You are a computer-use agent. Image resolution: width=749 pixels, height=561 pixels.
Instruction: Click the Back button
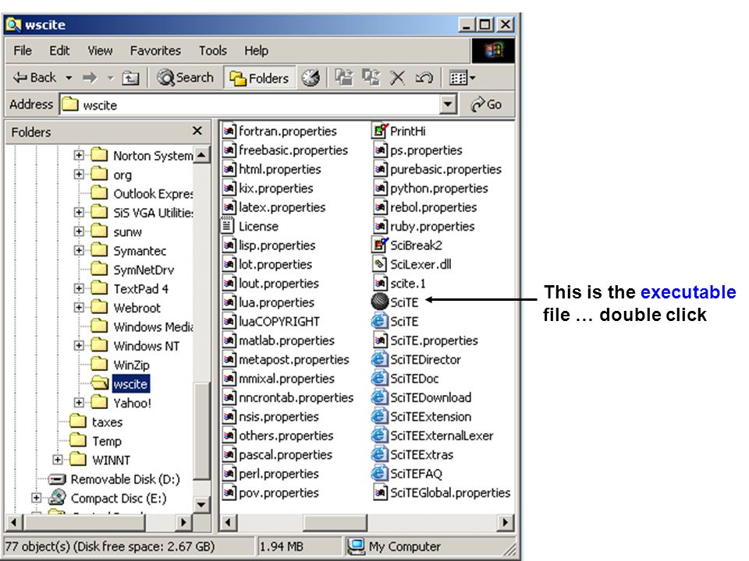pyautogui.click(x=34, y=77)
